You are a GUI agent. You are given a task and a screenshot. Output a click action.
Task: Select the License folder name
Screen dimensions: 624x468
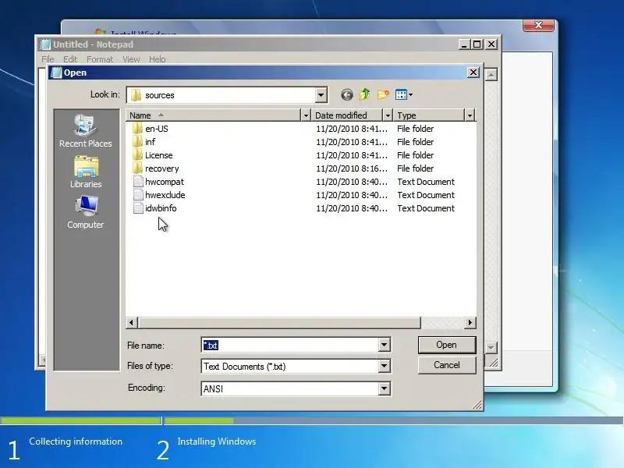[x=159, y=155]
